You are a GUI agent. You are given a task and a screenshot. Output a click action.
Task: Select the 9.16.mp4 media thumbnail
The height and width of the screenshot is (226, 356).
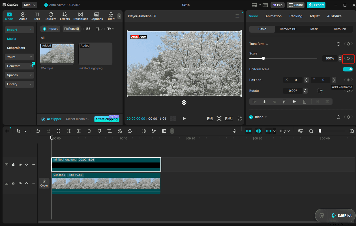click(57, 54)
